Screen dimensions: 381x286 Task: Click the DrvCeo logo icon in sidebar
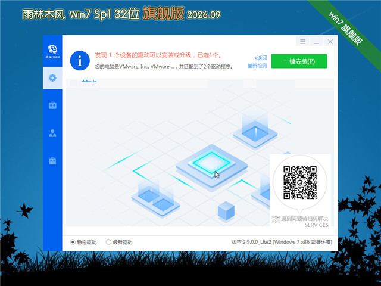(x=52, y=51)
